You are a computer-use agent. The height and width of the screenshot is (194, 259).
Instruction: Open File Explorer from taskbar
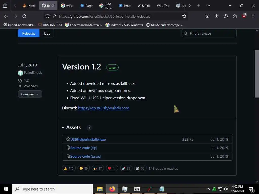(x=100, y=189)
